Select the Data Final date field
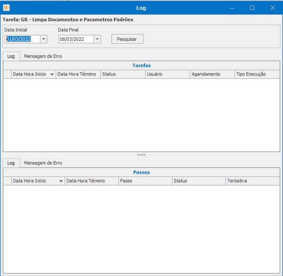The height and width of the screenshot is (276, 283). pyautogui.click(x=76, y=39)
